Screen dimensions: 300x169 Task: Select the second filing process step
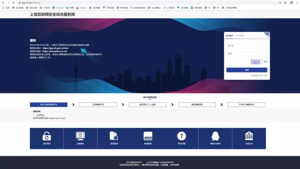click(x=98, y=105)
